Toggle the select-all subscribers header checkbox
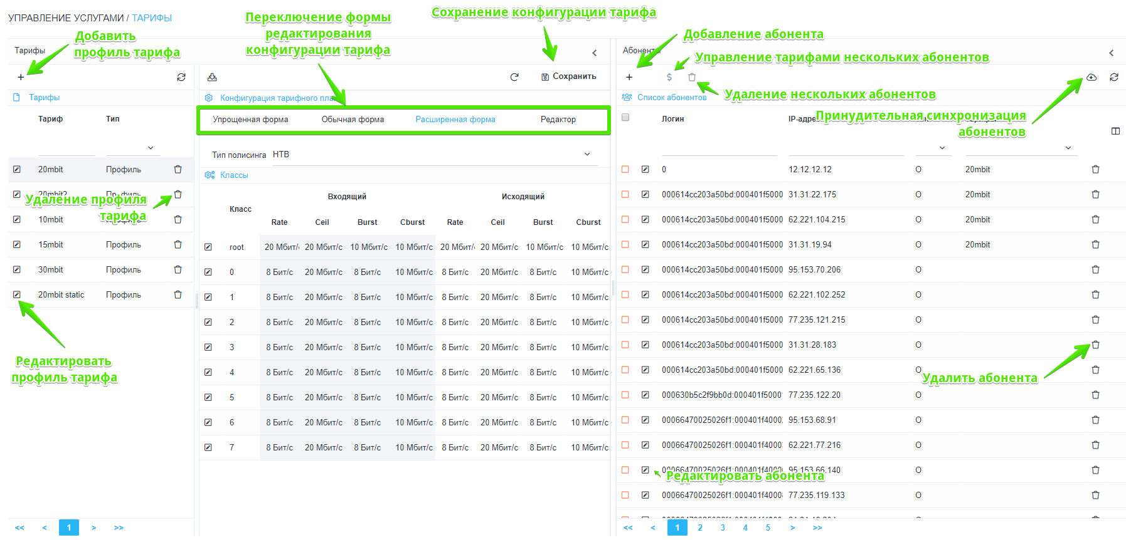The height and width of the screenshot is (540, 1126). [x=625, y=117]
